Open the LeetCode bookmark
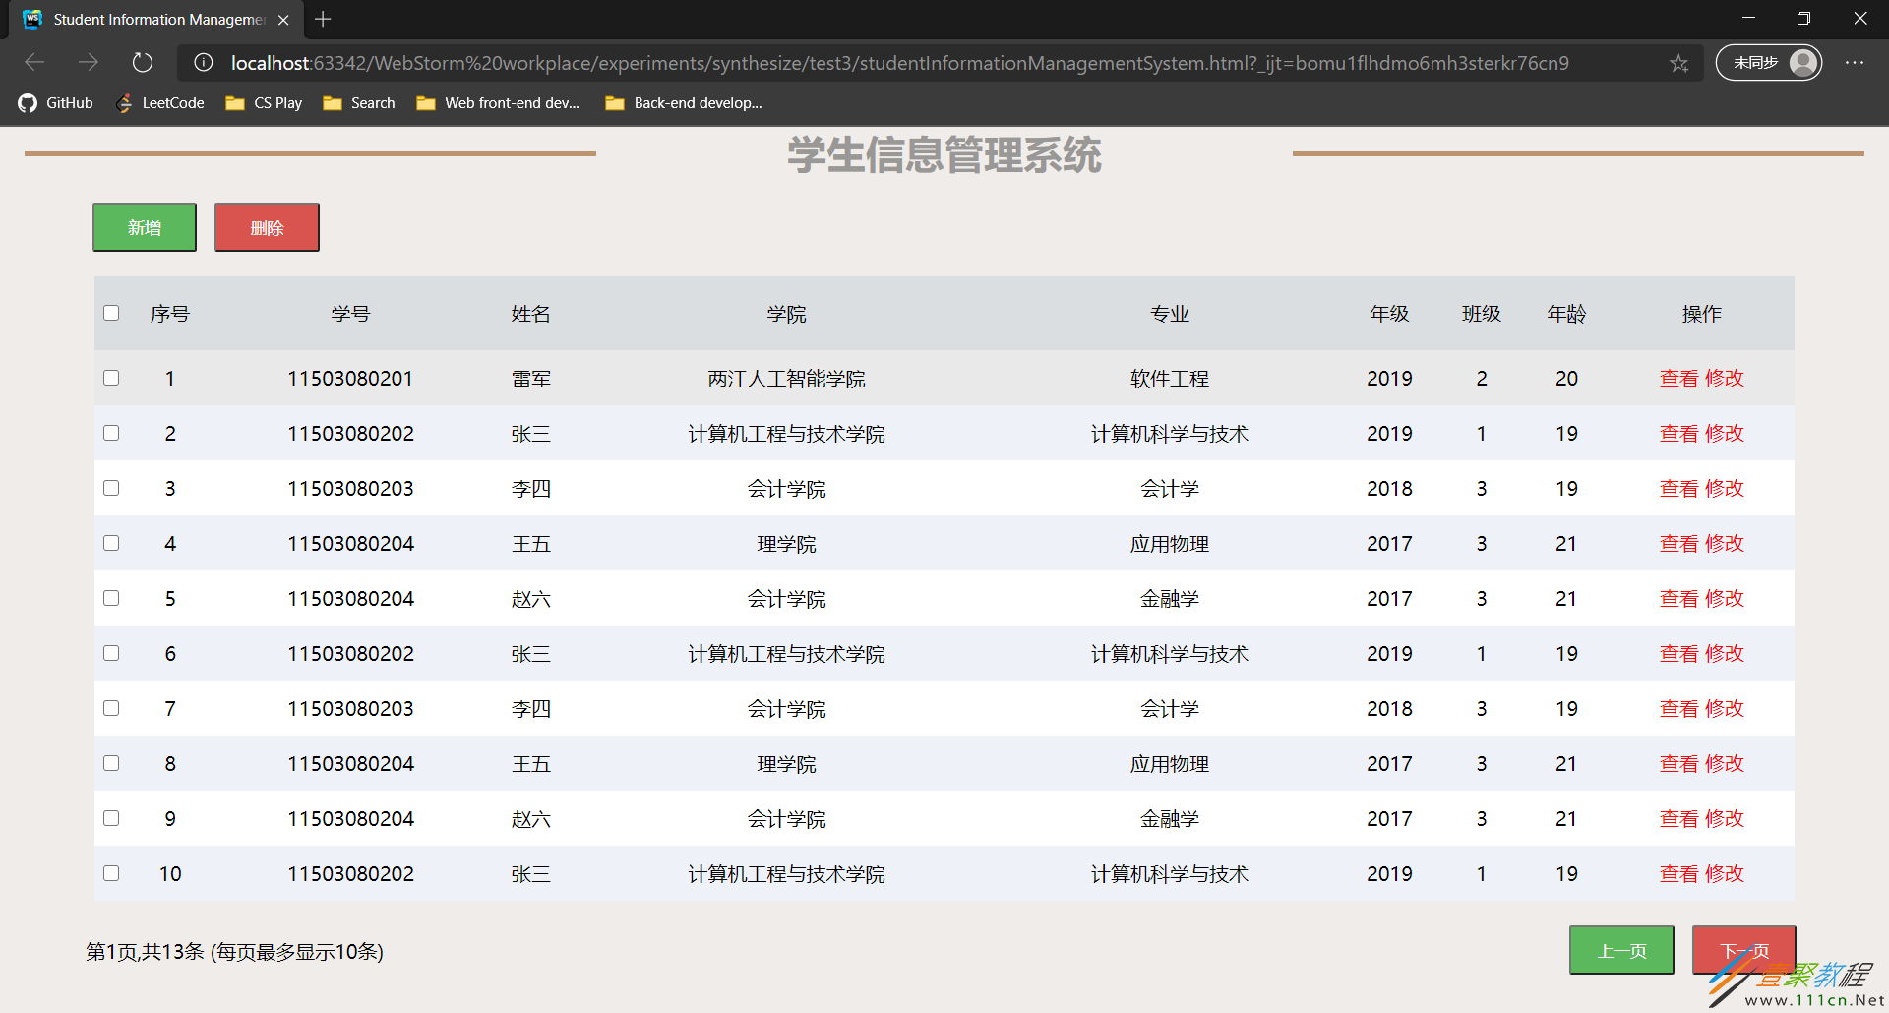This screenshot has height=1013, width=1889. pos(159,102)
